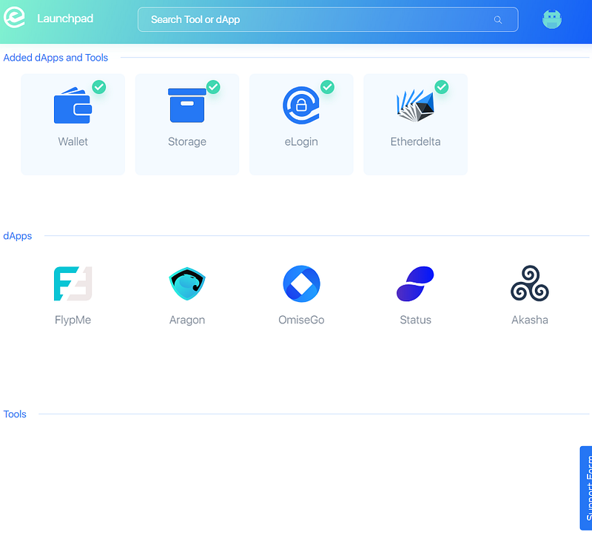Open the Wallet tool icon
This screenshot has width=592, height=549.
tap(73, 106)
